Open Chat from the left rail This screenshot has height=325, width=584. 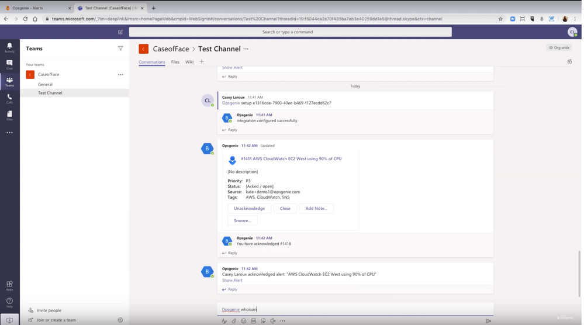[x=9, y=64]
